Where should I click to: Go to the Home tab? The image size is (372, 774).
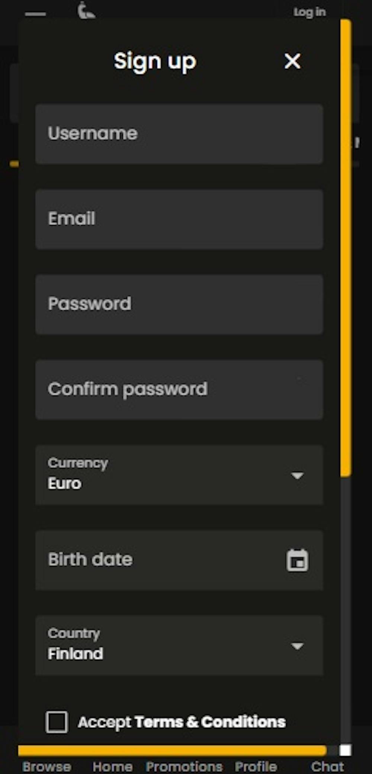coord(113,767)
